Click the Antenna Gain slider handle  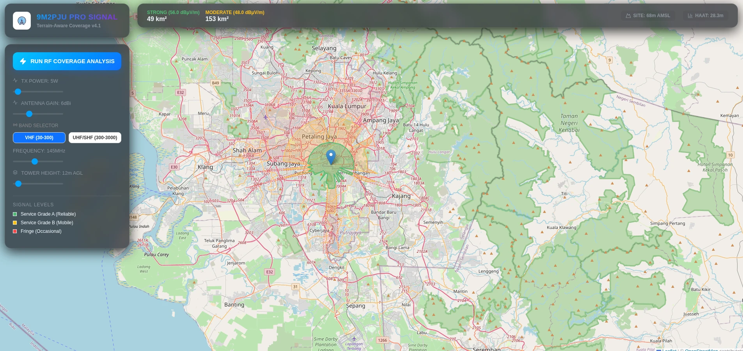(29, 114)
